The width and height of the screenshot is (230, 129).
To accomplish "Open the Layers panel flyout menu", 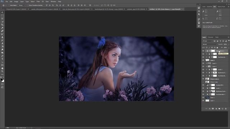I will [x=229, y=37].
